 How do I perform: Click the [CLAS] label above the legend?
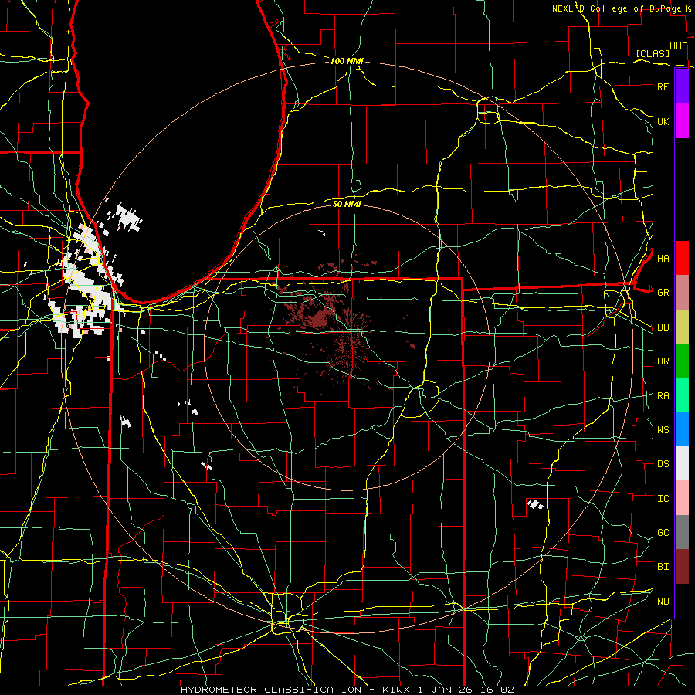click(x=653, y=54)
